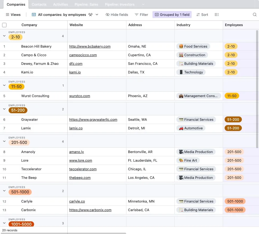Screen dimensions: 259x234
Task: Open the more tables dropdown chevron
Action: 143,5
